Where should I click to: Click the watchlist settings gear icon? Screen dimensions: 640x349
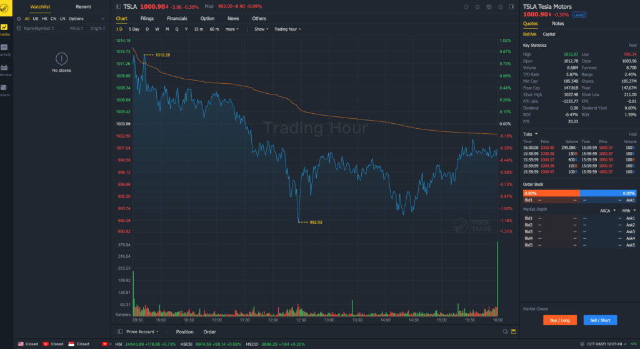[x=19, y=19]
